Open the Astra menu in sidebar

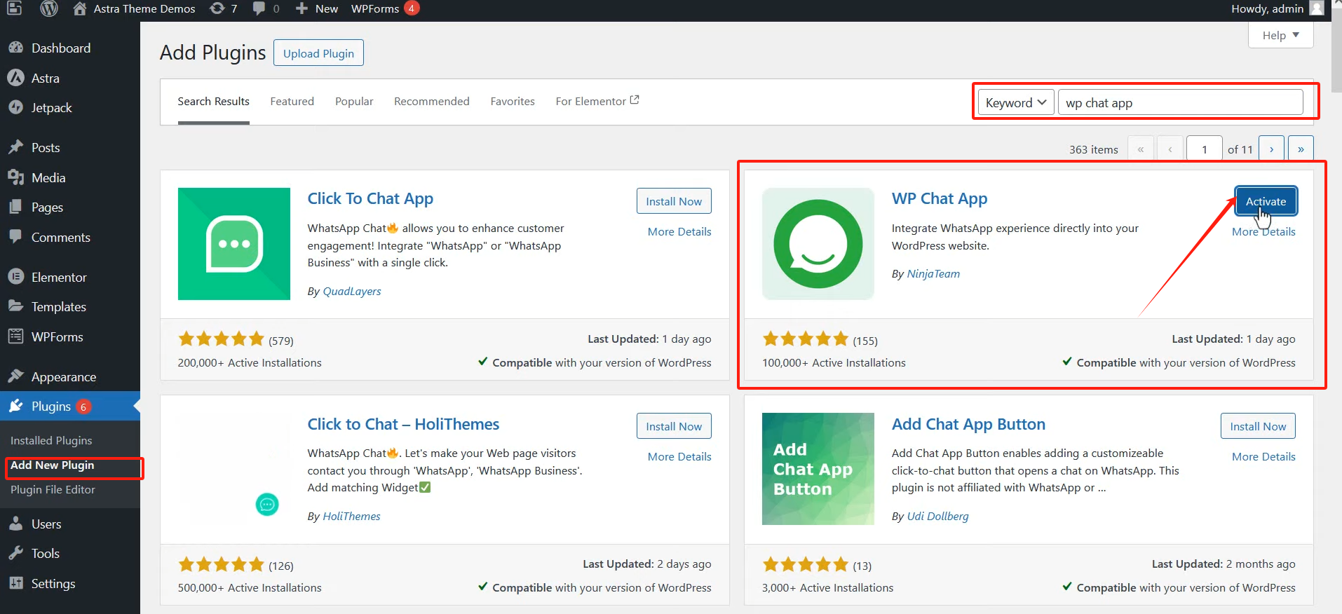point(45,79)
